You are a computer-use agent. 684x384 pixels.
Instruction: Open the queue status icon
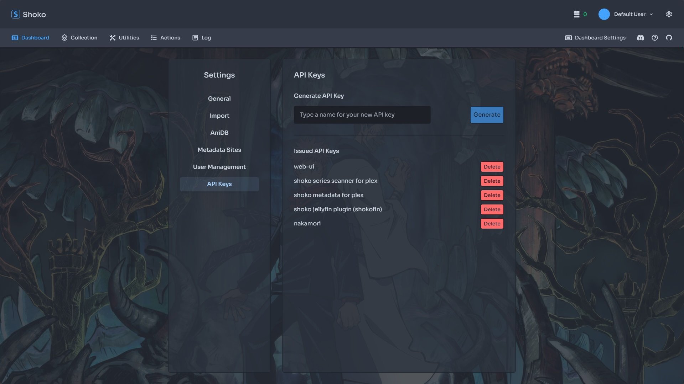point(576,14)
